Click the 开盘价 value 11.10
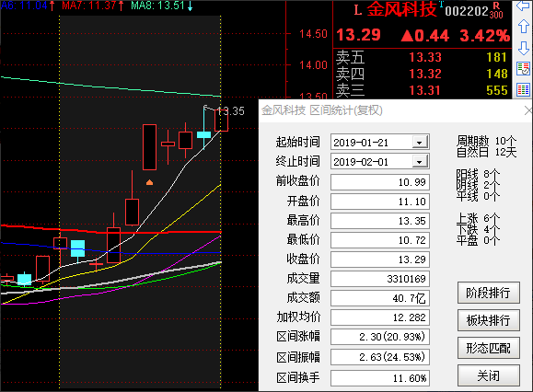 click(x=379, y=202)
